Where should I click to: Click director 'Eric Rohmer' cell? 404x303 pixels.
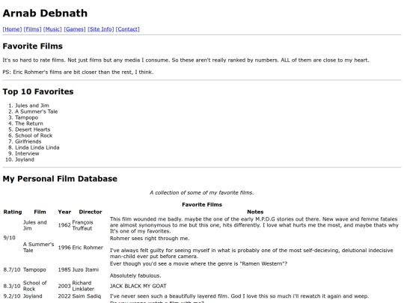click(x=88, y=248)
